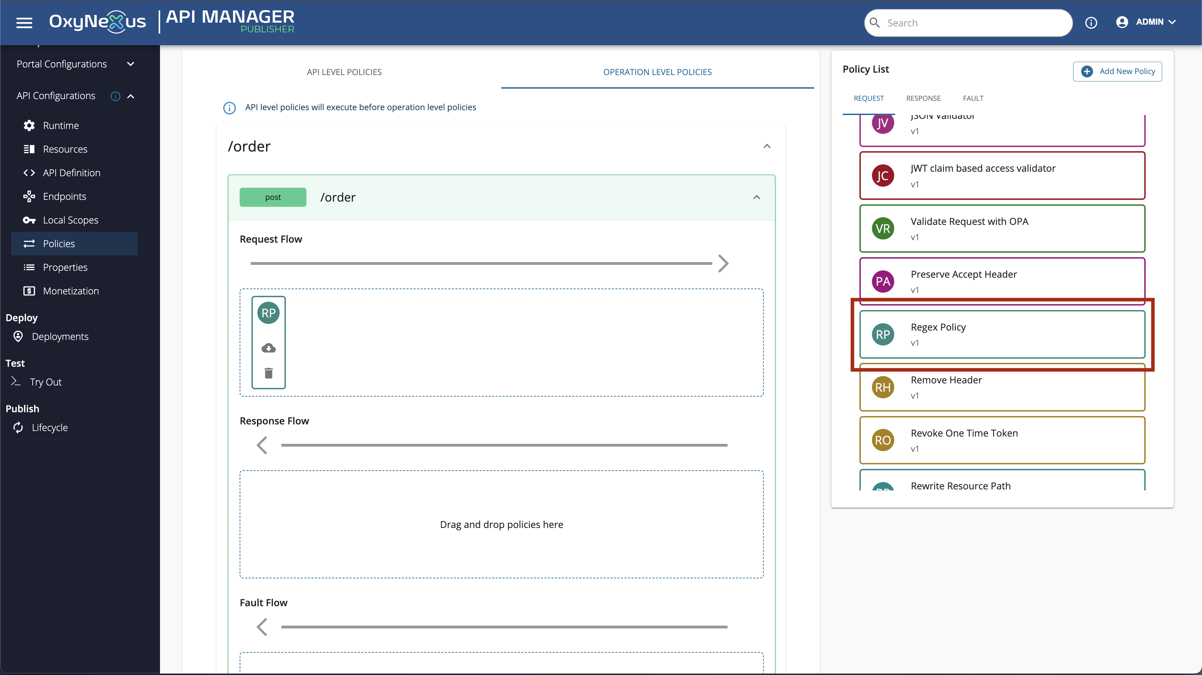Collapse the /order resource group chevron

tap(767, 146)
